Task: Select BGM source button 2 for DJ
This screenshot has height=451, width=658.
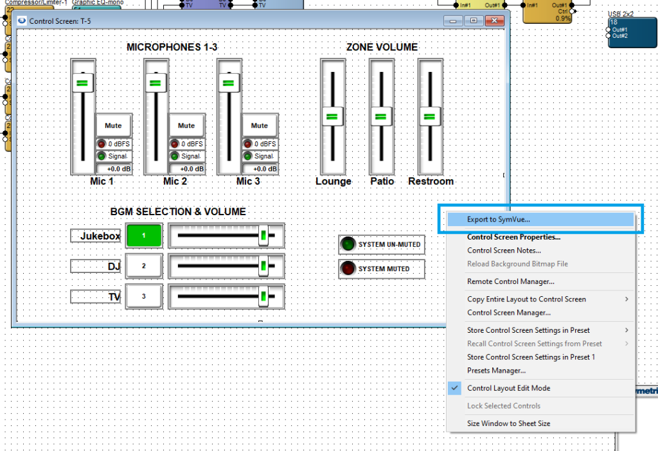Action: pos(144,265)
